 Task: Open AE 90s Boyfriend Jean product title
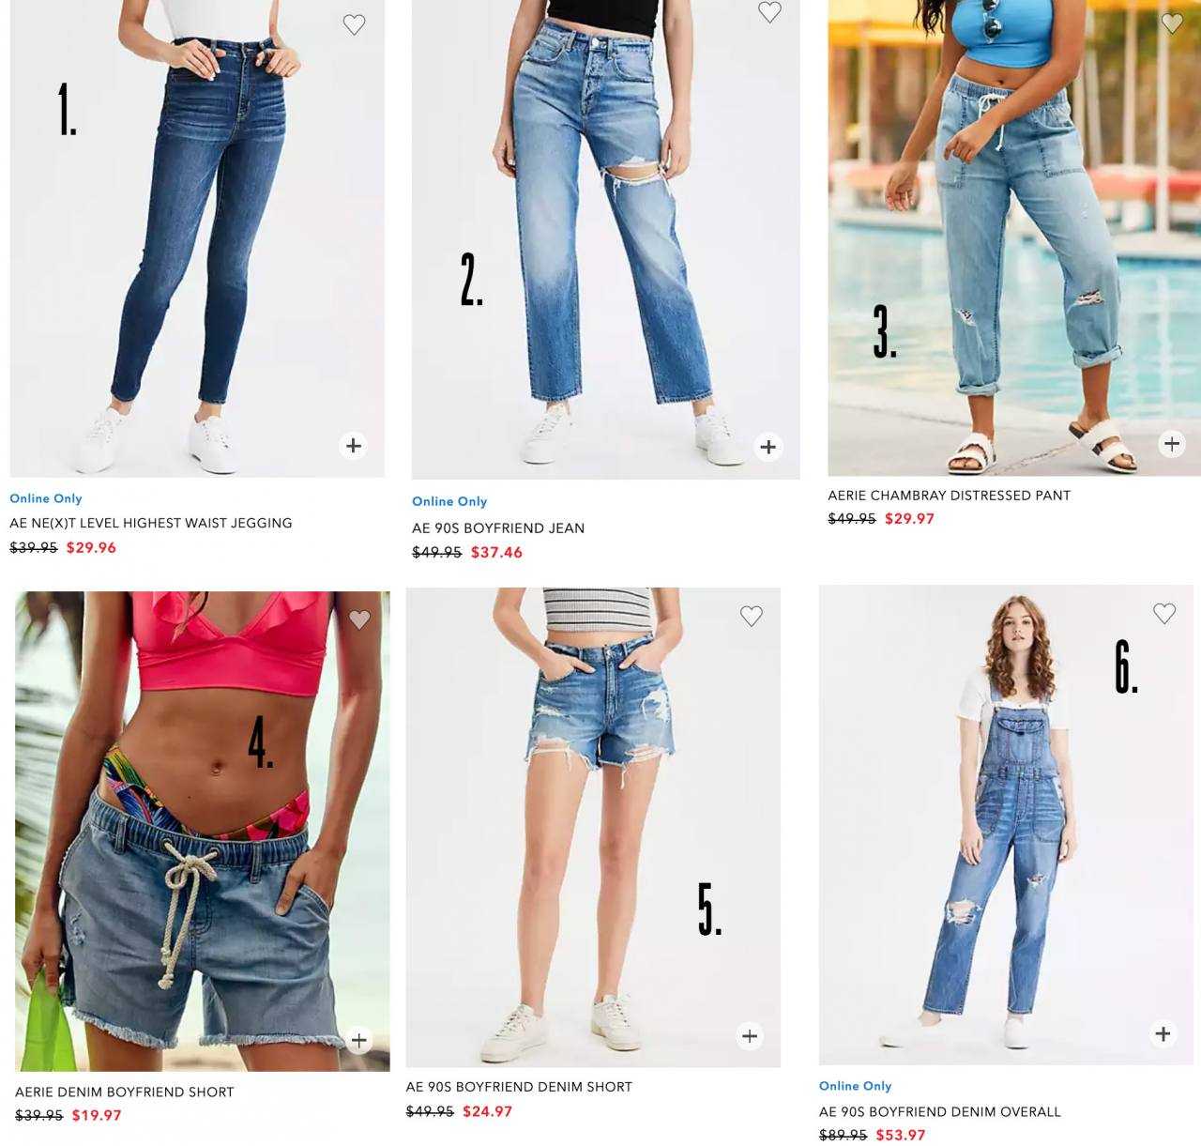[x=498, y=528]
